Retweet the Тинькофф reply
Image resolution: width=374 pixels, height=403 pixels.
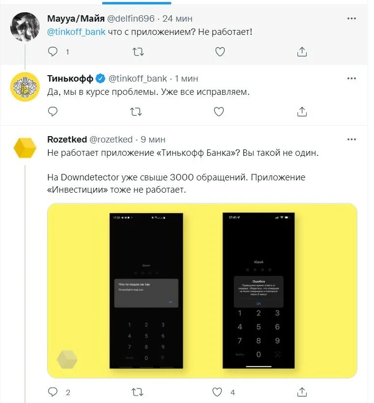click(x=136, y=112)
